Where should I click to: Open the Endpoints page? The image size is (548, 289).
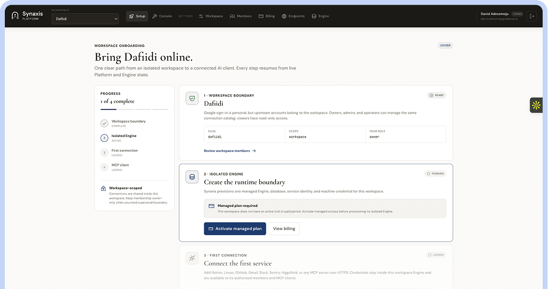point(293,16)
